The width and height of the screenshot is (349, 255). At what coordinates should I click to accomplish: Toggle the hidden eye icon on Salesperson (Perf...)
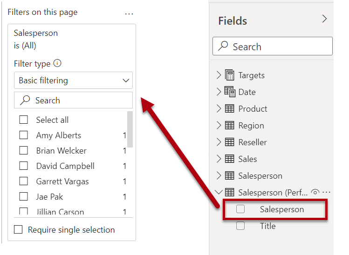click(x=315, y=192)
